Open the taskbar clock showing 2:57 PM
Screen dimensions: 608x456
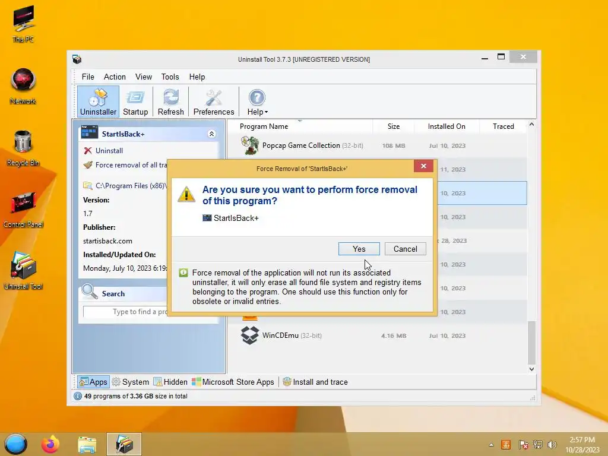[582, 445]
